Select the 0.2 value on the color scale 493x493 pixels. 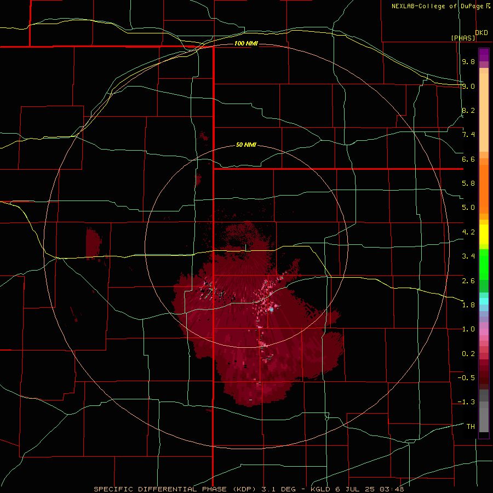(x=468, y=354)
